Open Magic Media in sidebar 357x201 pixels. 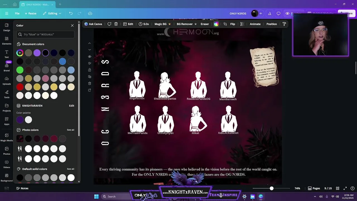tap(7, 137)
